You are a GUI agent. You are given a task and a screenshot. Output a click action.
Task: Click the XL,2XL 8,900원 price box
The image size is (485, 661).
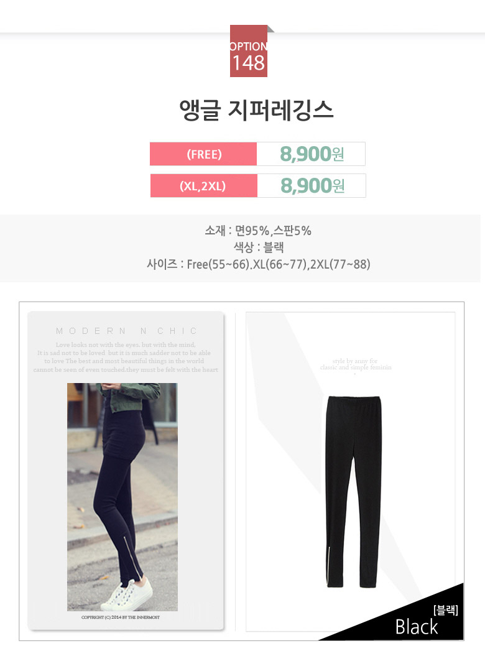pyautogui.click(x=312, y=186)
